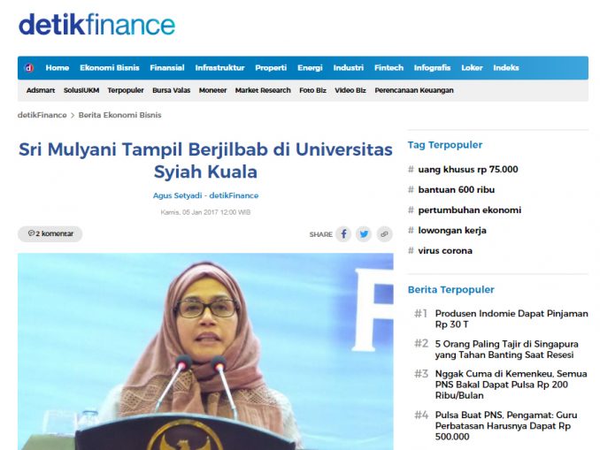Open Infrastruktur section
Screen dimensions: 600x450
(219, 68)
